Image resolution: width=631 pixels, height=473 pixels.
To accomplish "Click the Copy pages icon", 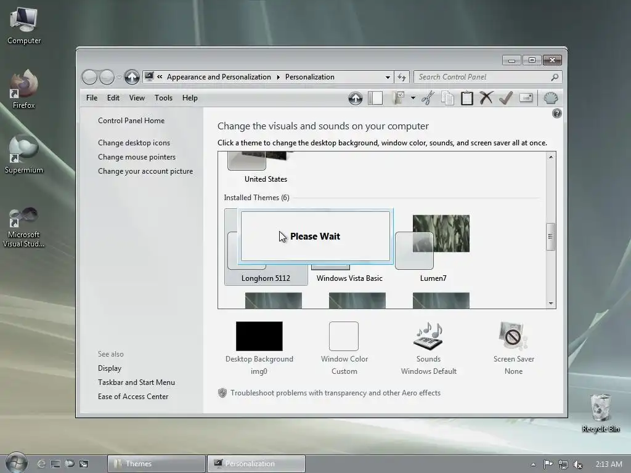I will coord(447,98).
